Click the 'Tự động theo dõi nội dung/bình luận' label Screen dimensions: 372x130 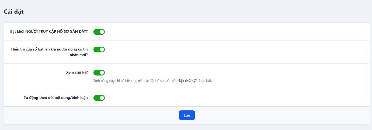click(55, 98)
